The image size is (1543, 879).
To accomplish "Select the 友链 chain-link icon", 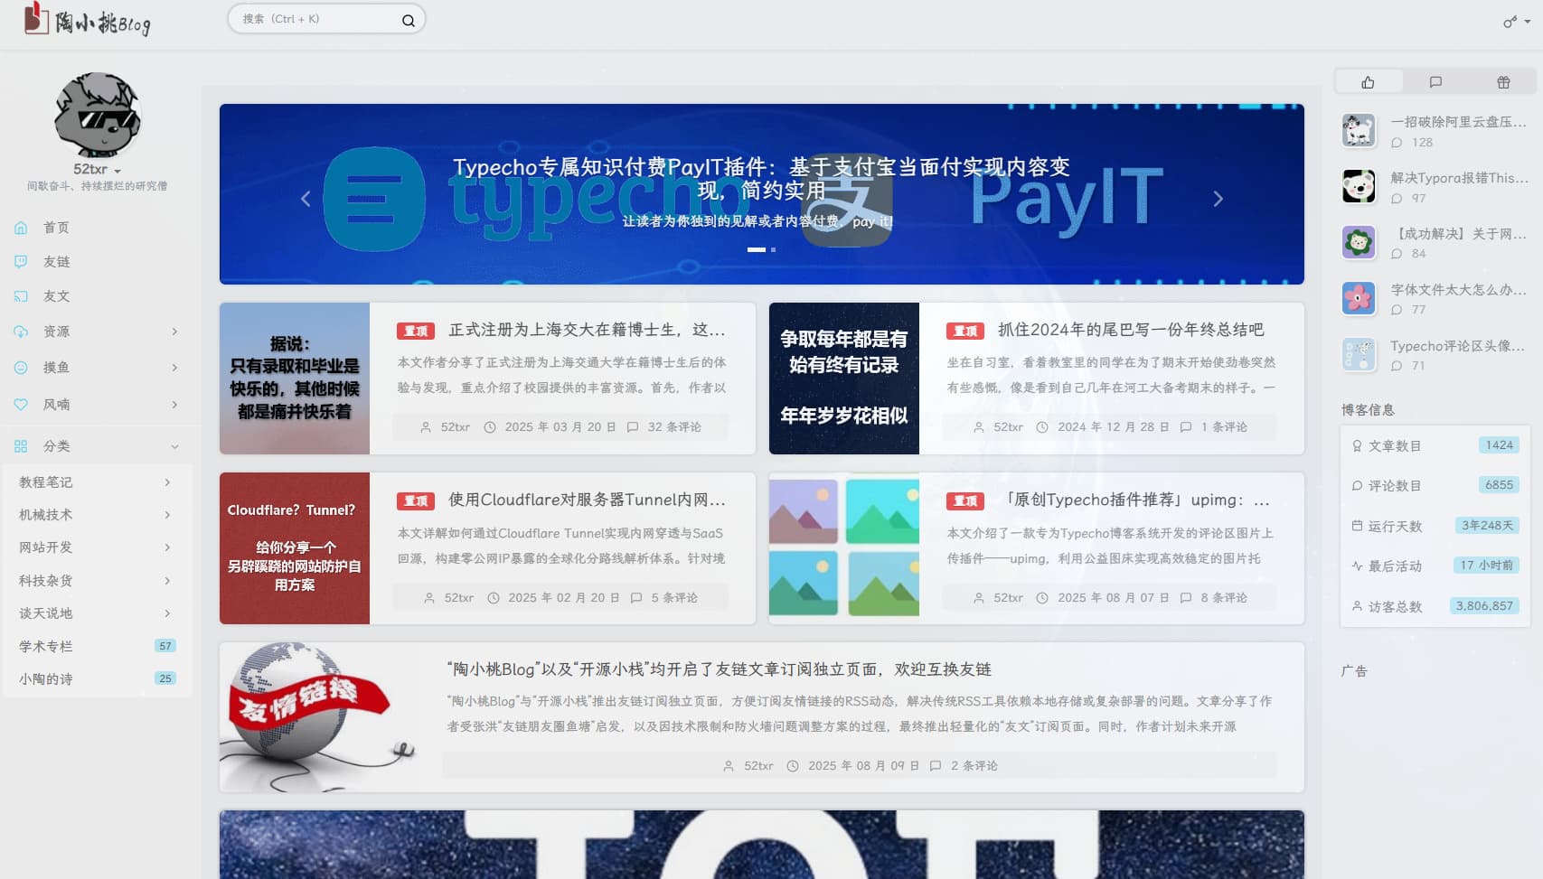I will coord(20,261).
